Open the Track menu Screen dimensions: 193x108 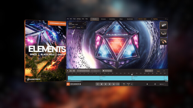coord(74,19)
